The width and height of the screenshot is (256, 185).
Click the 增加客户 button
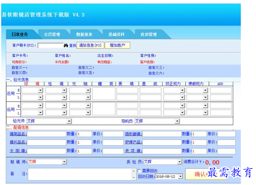point(117,45)
